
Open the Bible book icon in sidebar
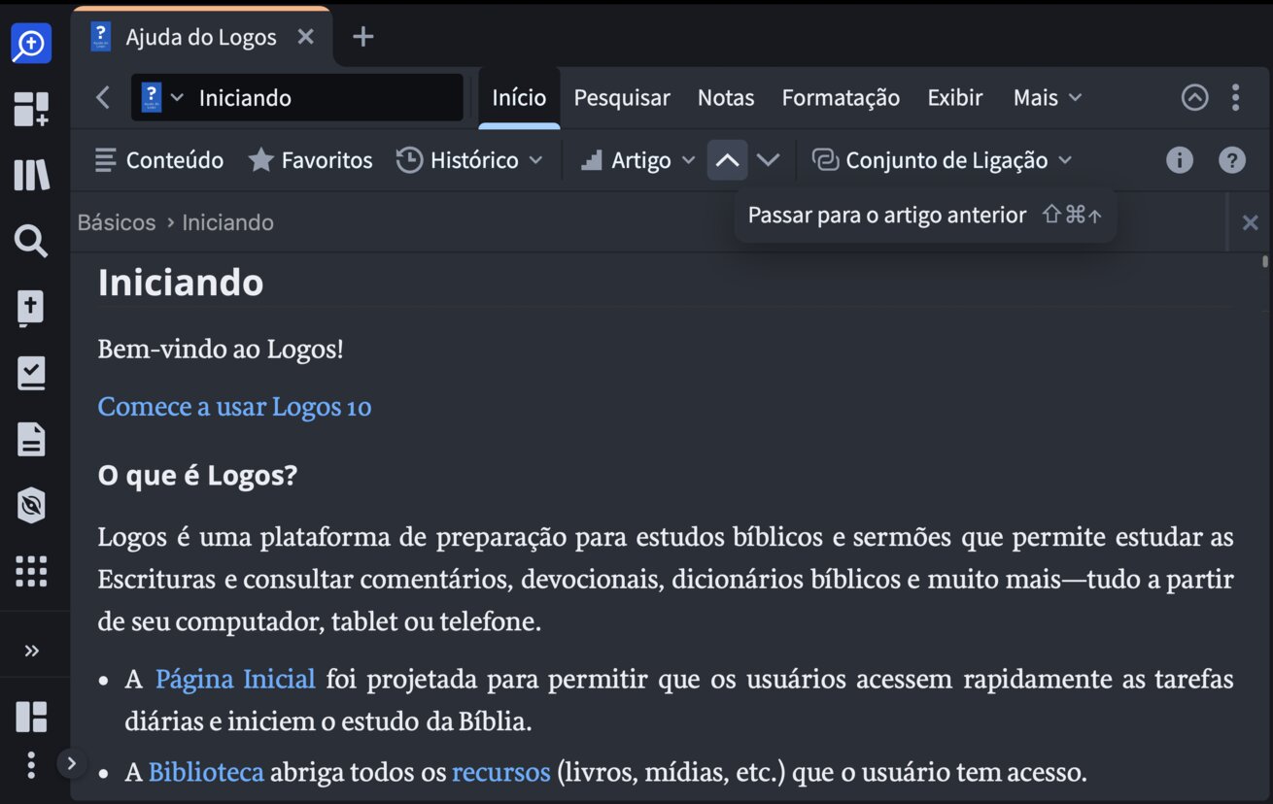[x=31, y=308]
